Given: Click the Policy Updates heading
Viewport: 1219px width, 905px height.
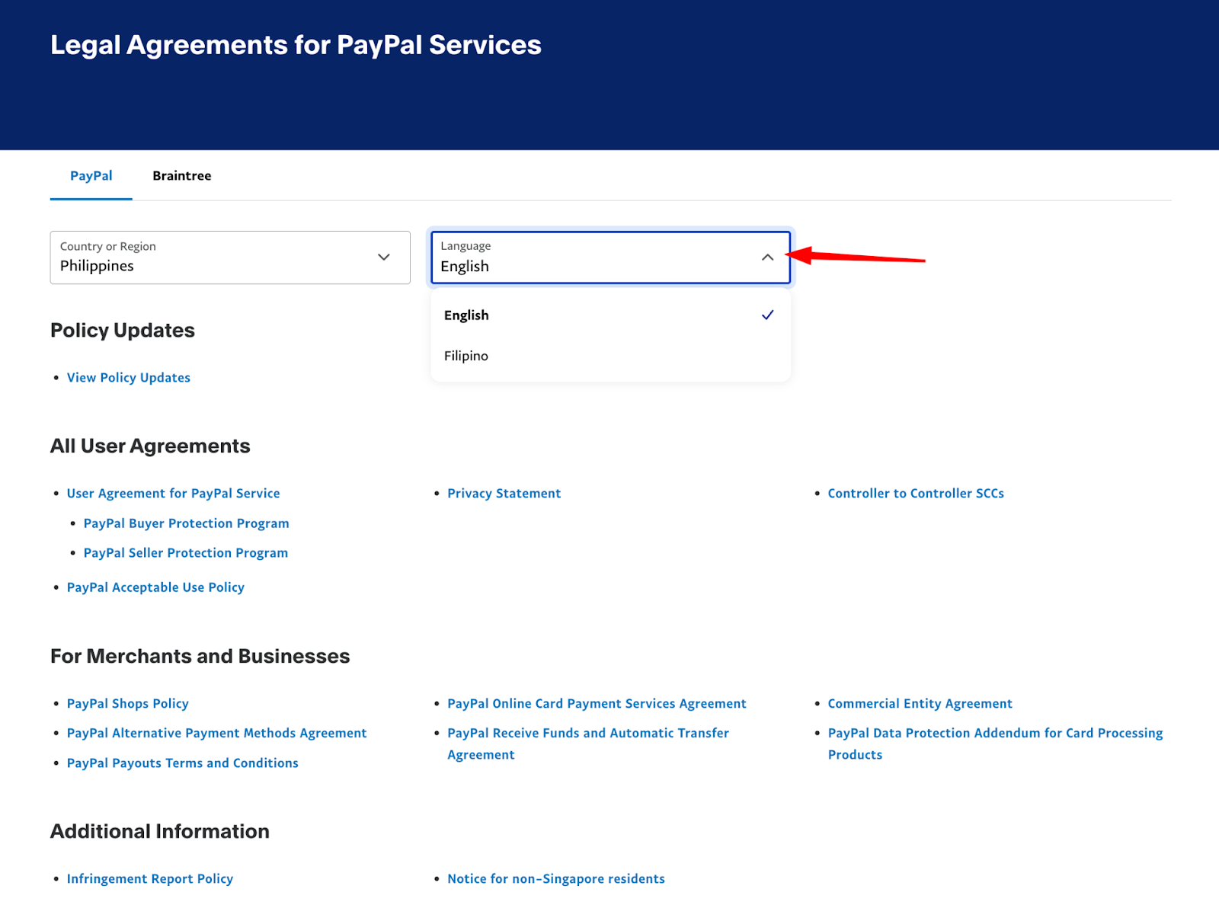Looking at the screenshot, I should pyautogui.click(x=123, y=331).
